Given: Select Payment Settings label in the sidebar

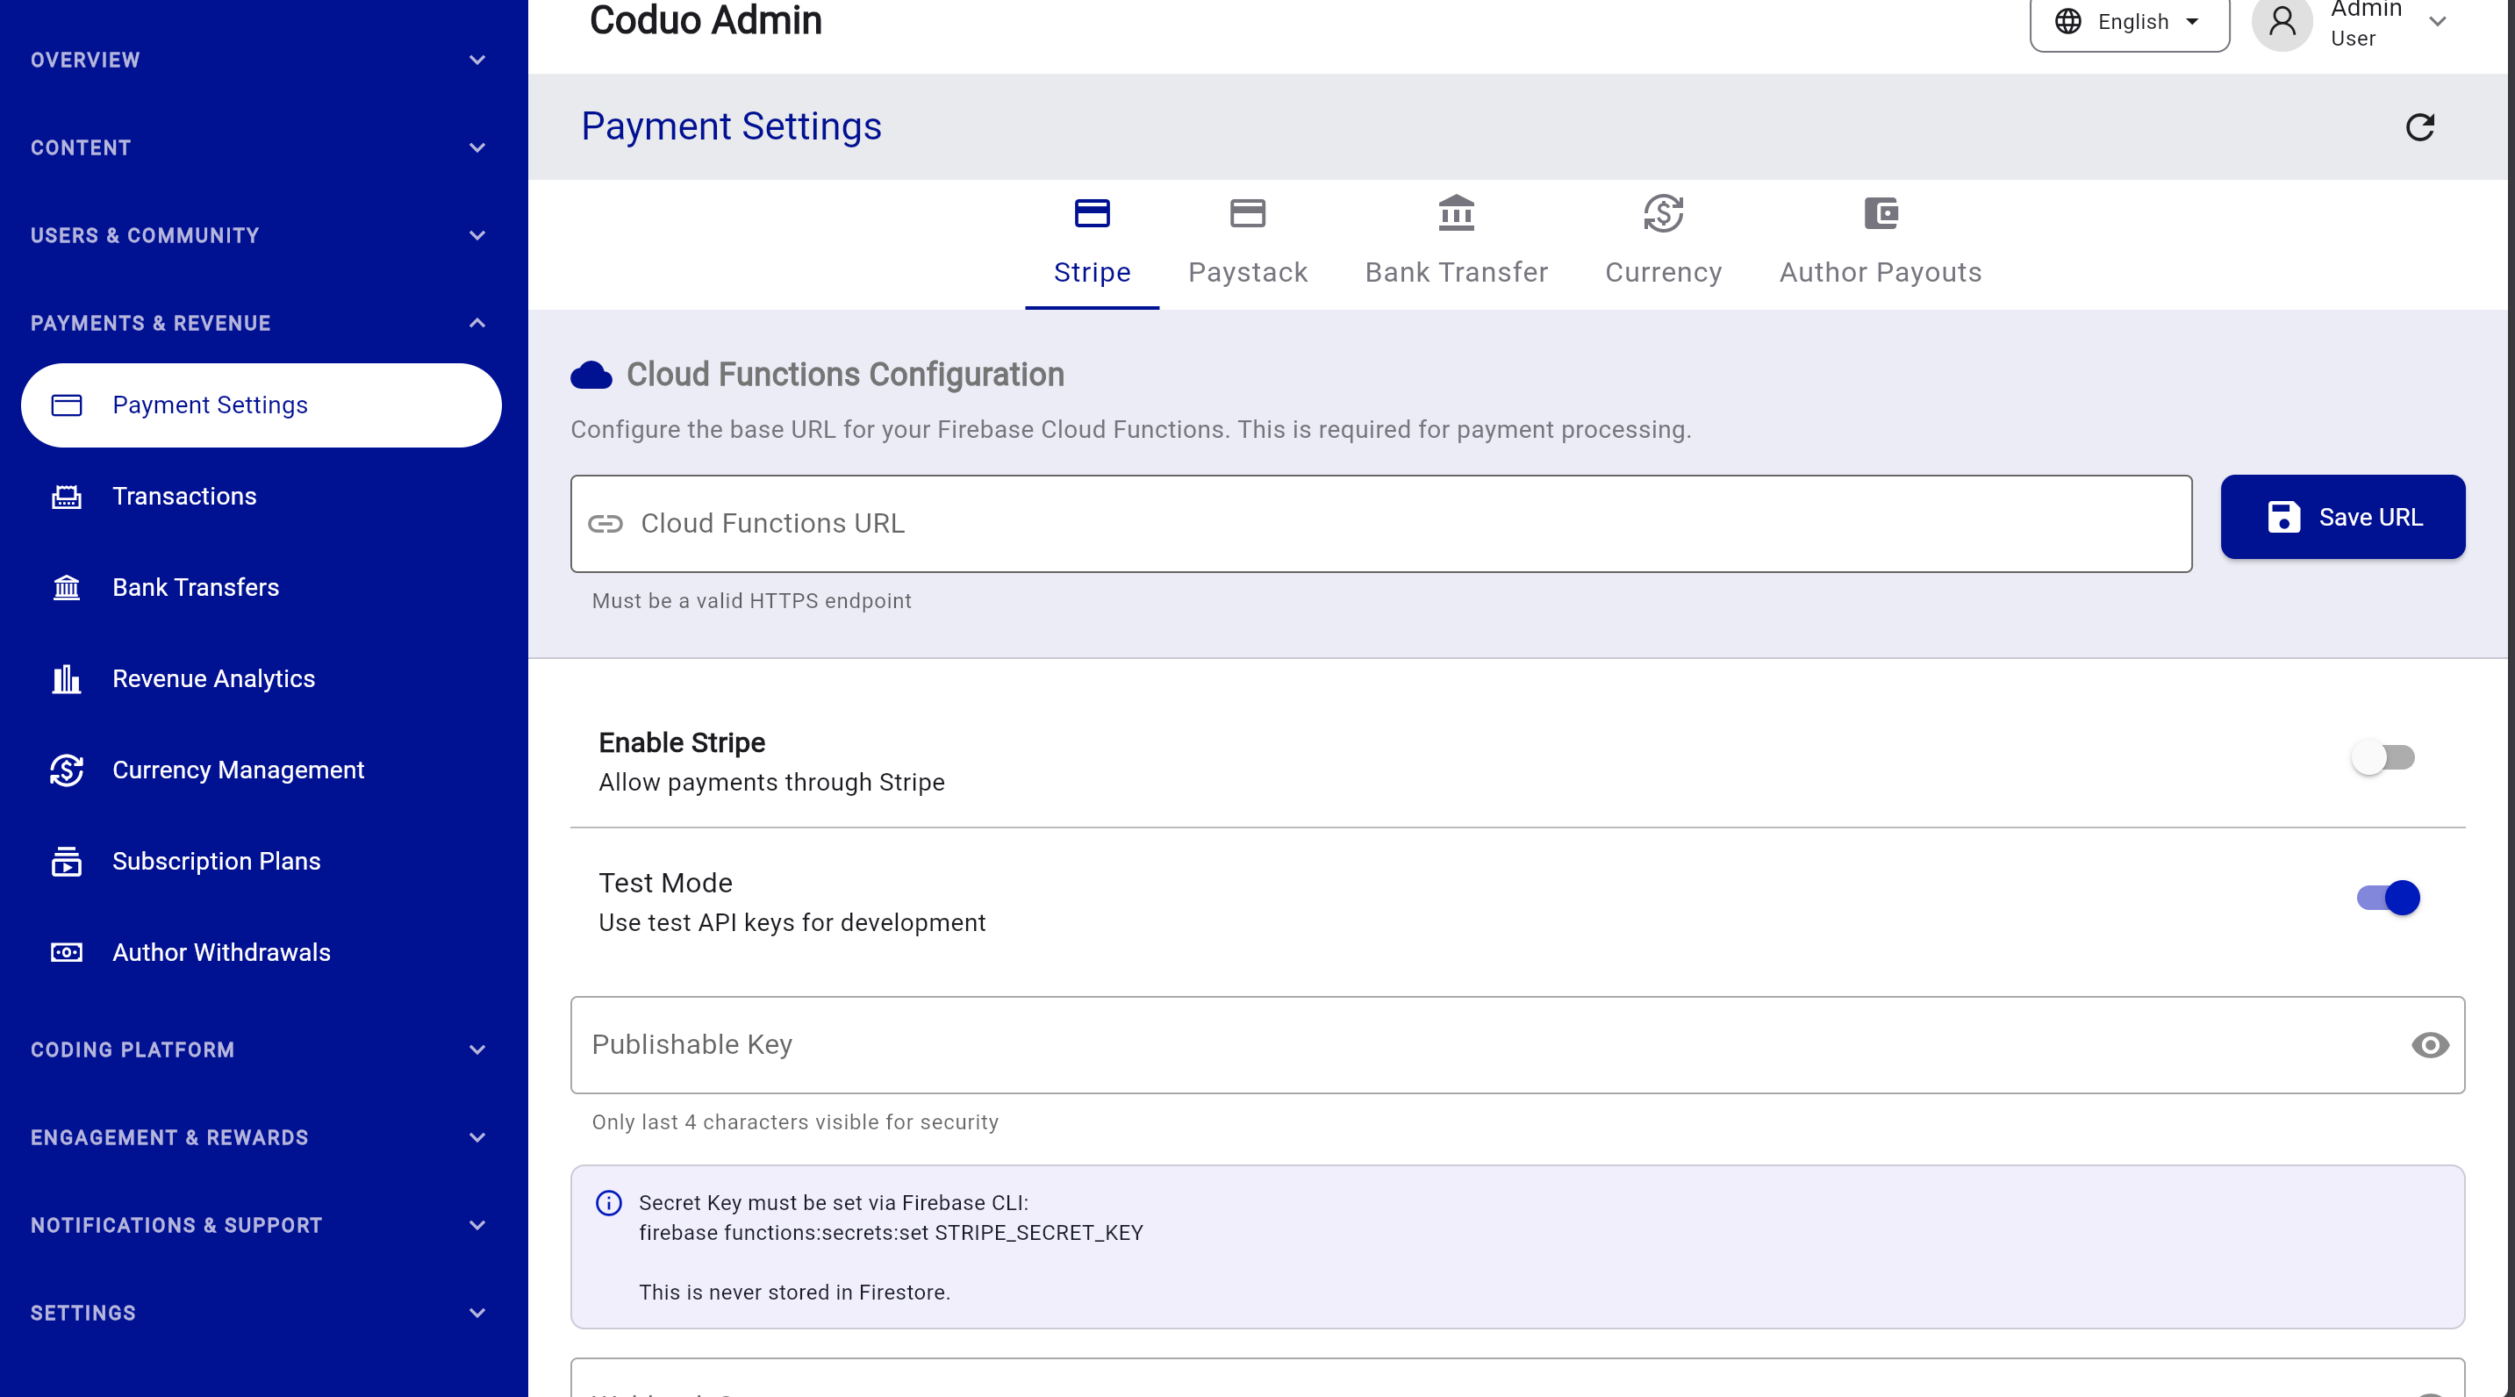Looking at the screenshot, I should point(210,405).
